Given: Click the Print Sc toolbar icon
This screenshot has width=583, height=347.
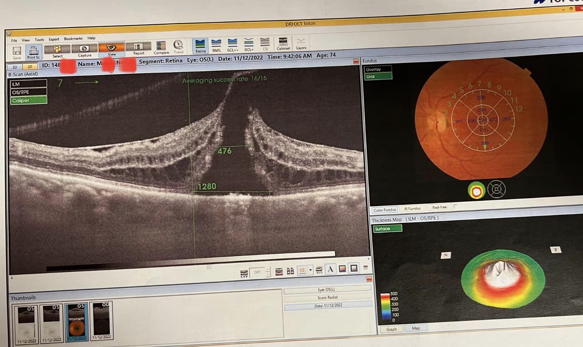Looking at the screenshot, I should (x=34, y=52).
